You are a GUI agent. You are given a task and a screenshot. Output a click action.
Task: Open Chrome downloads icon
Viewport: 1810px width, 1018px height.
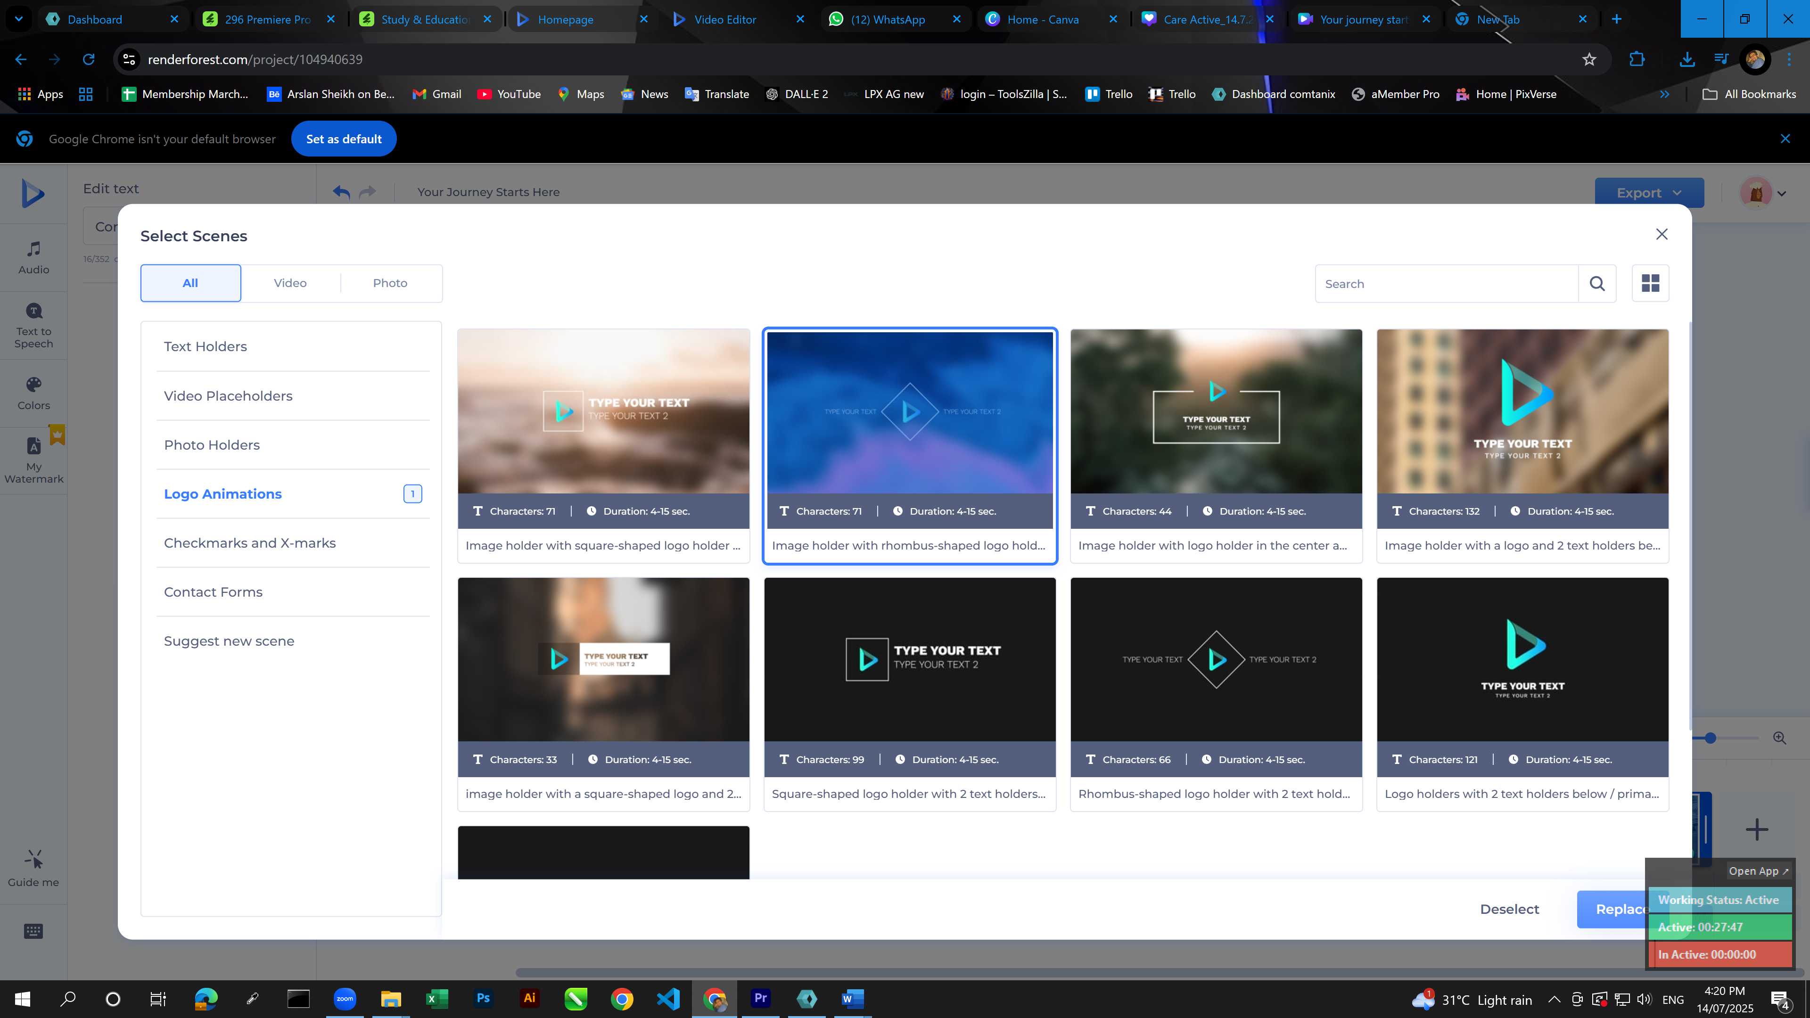point(1687,60)
